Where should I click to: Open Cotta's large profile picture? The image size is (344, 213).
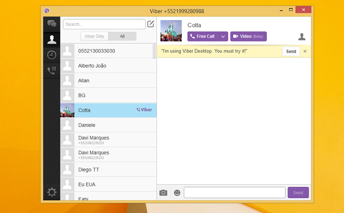(171, 31)
